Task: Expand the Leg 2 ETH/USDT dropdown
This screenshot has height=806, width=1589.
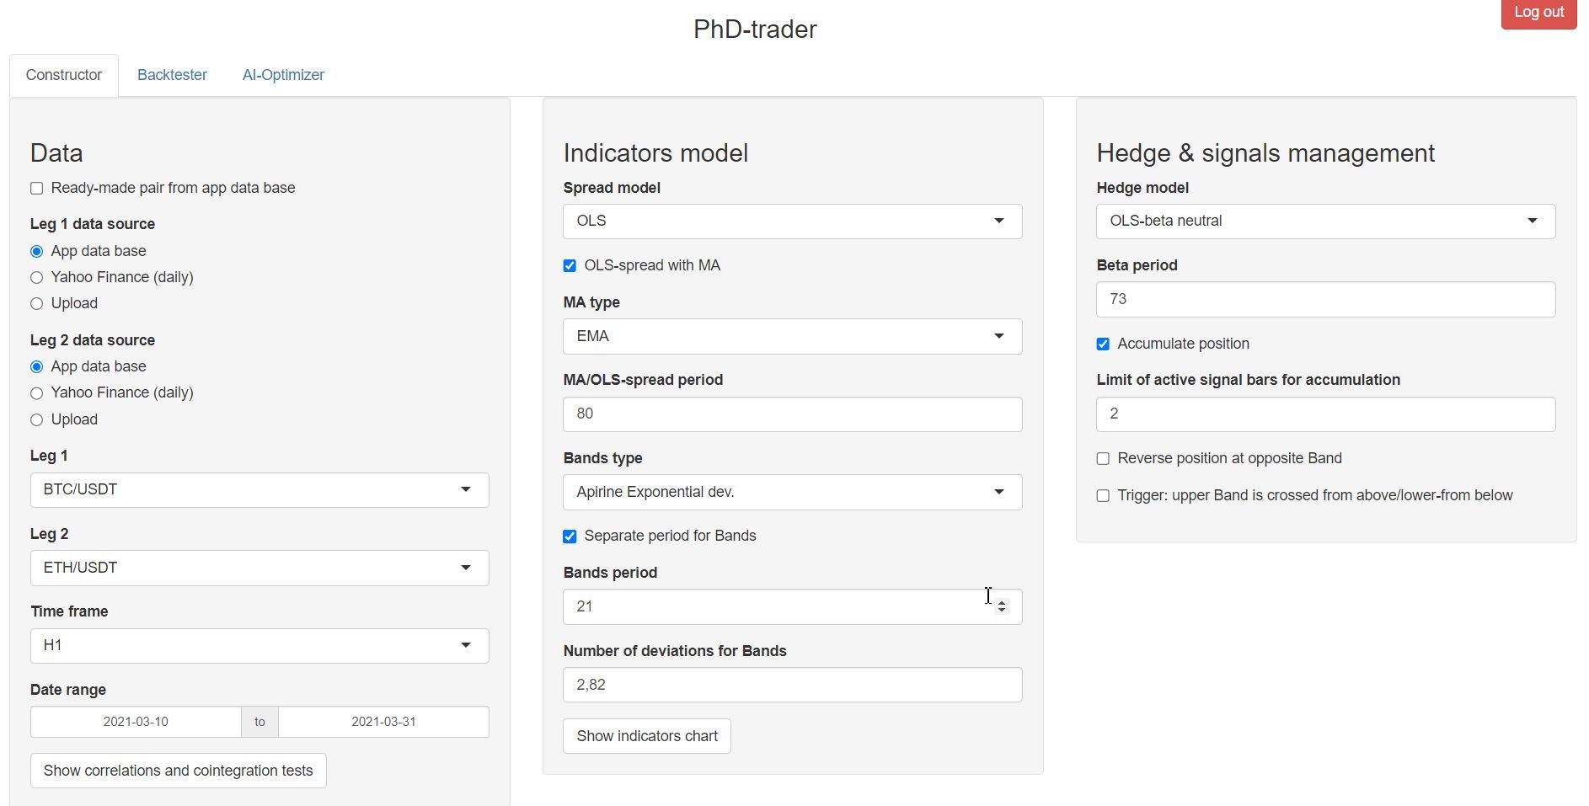Action: pos(259,568)
